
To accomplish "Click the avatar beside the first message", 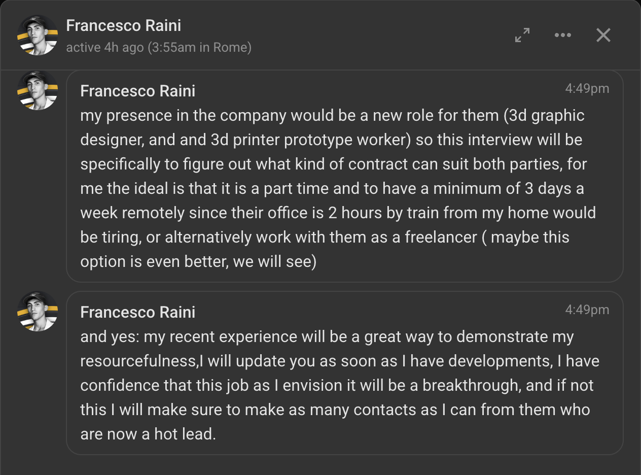I will (38, 90).
